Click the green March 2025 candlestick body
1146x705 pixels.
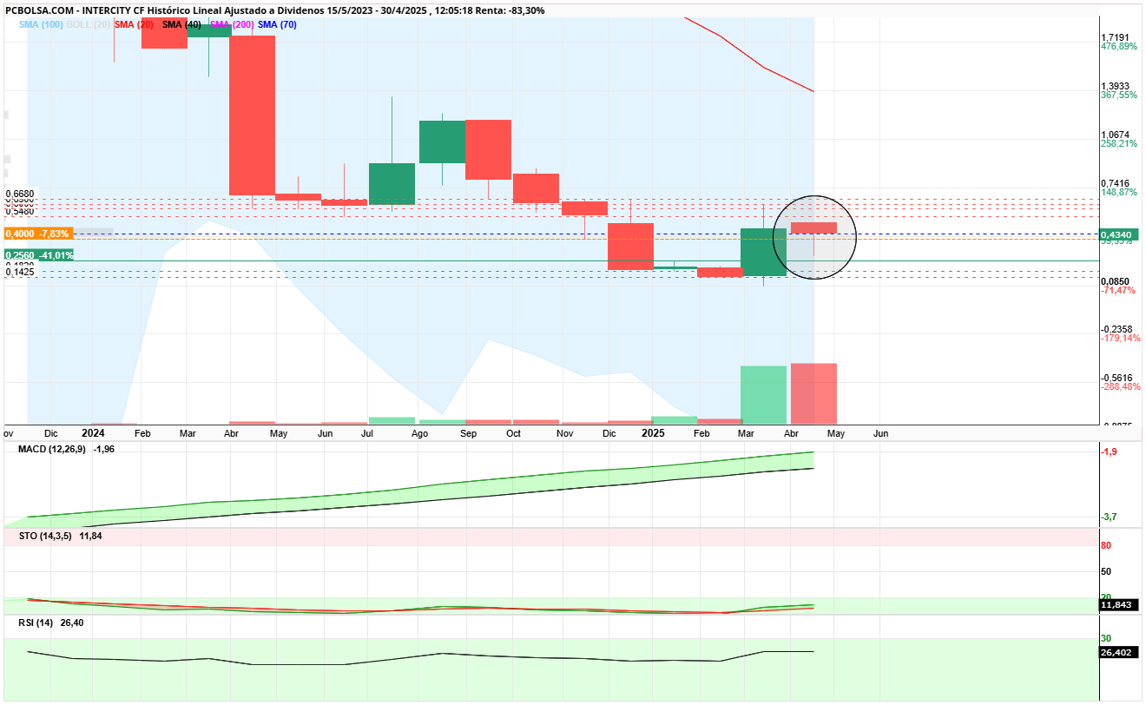click(763, 253)
